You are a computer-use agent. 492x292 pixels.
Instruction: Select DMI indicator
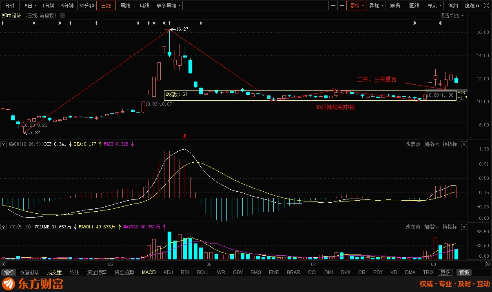pyautogui.click(x=328, y=272)
